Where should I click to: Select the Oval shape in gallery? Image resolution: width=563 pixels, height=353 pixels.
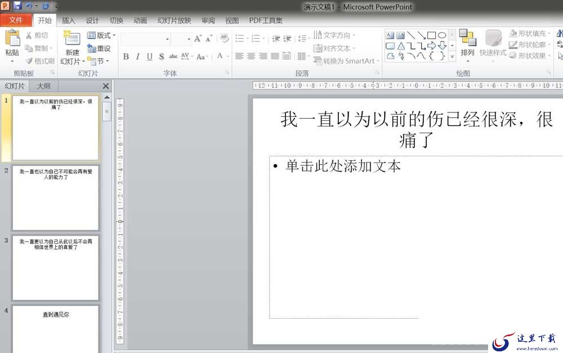[x=442, y=35]
